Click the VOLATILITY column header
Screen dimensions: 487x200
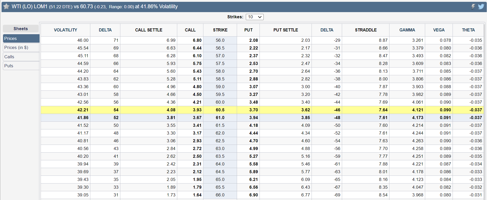(x=65, y=30)
